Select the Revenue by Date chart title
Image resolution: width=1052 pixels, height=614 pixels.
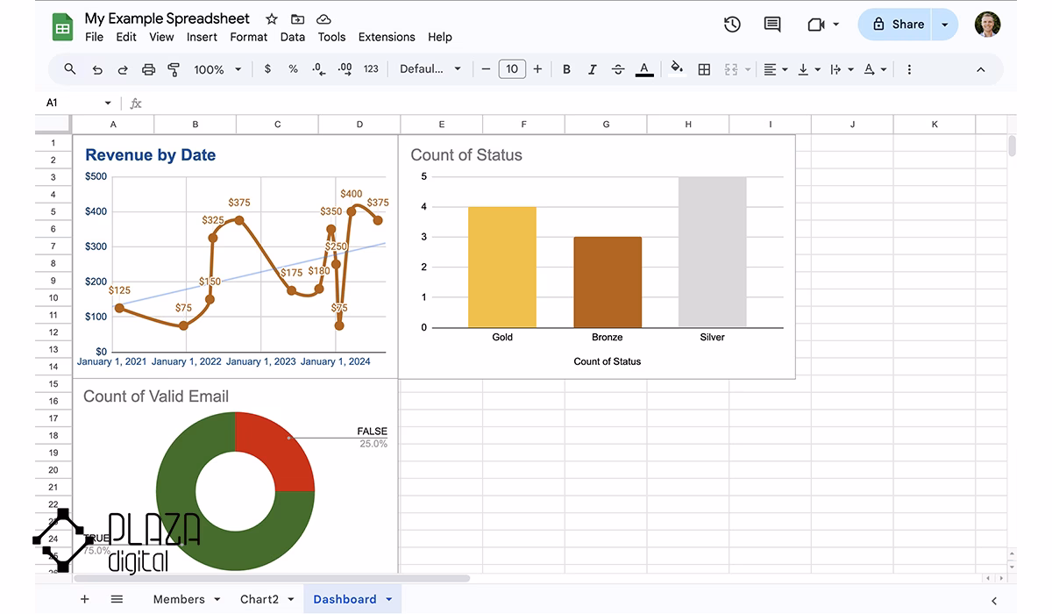(x=150, y=155)
